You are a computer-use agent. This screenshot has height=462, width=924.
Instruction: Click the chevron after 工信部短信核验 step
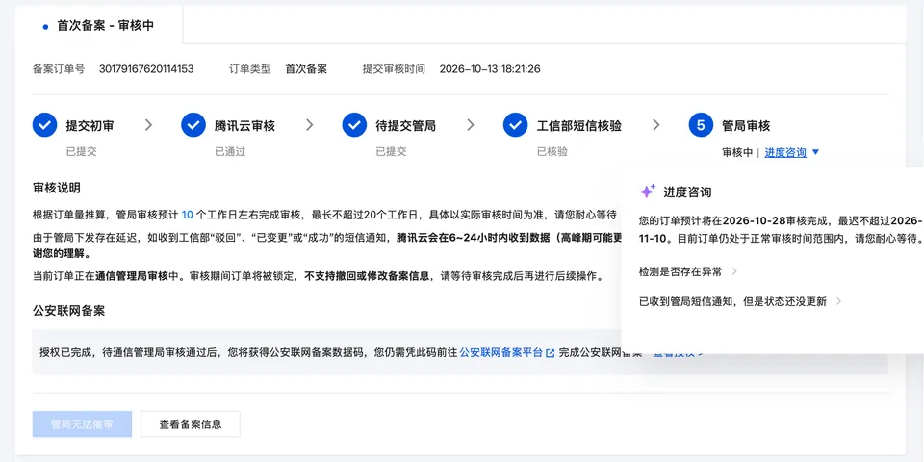655,125
